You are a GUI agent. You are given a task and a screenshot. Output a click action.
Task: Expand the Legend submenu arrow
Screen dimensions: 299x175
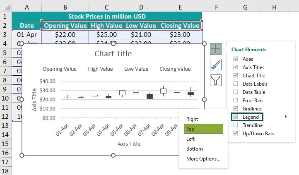[286, 117]
